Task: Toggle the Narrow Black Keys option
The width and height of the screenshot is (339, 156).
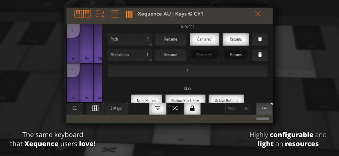Action: click(x=185, y=99)
